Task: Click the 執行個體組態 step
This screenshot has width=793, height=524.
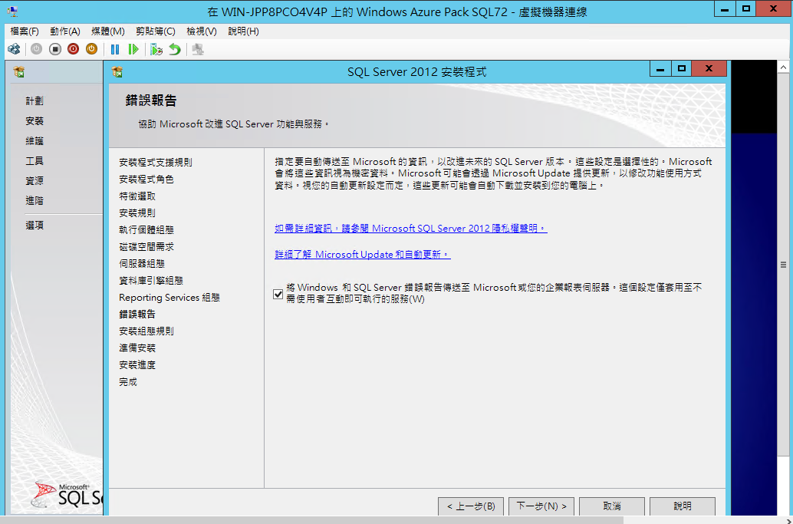Action: pos(146,230)
